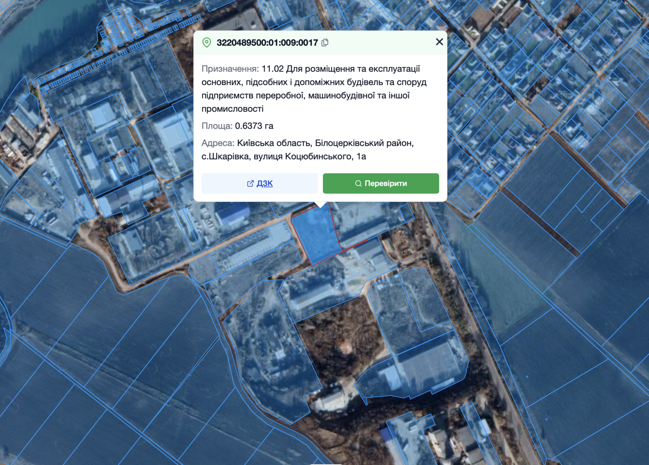Close the parcel info popup
The width and height of the screenshot is (649, 465).
pyautogui.click(x=439, y=42)
